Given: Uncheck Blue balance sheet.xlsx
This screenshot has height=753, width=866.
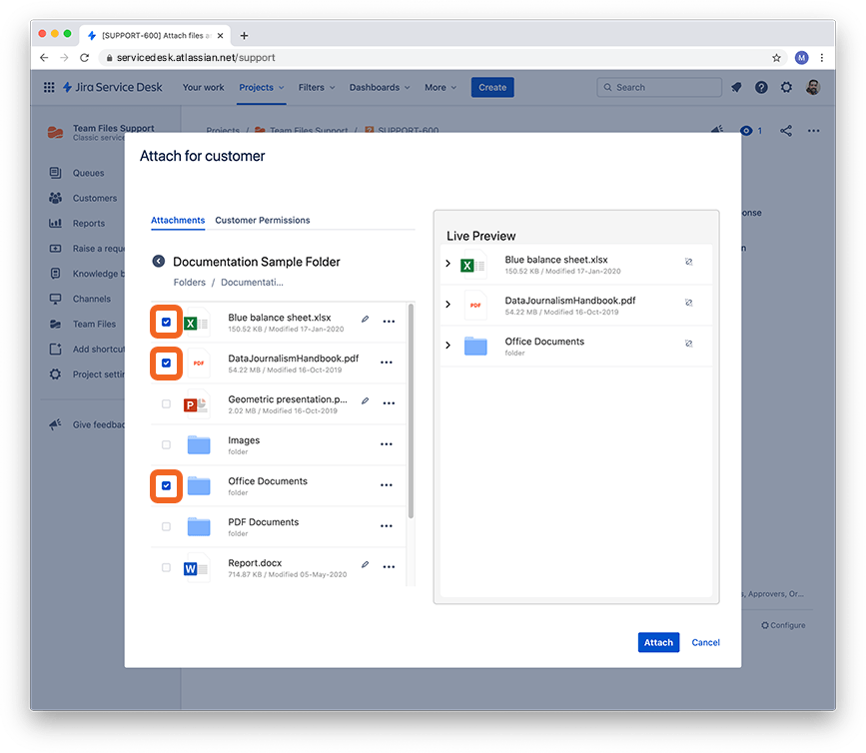Looking at the screenshot, I should tap(166, 321).
